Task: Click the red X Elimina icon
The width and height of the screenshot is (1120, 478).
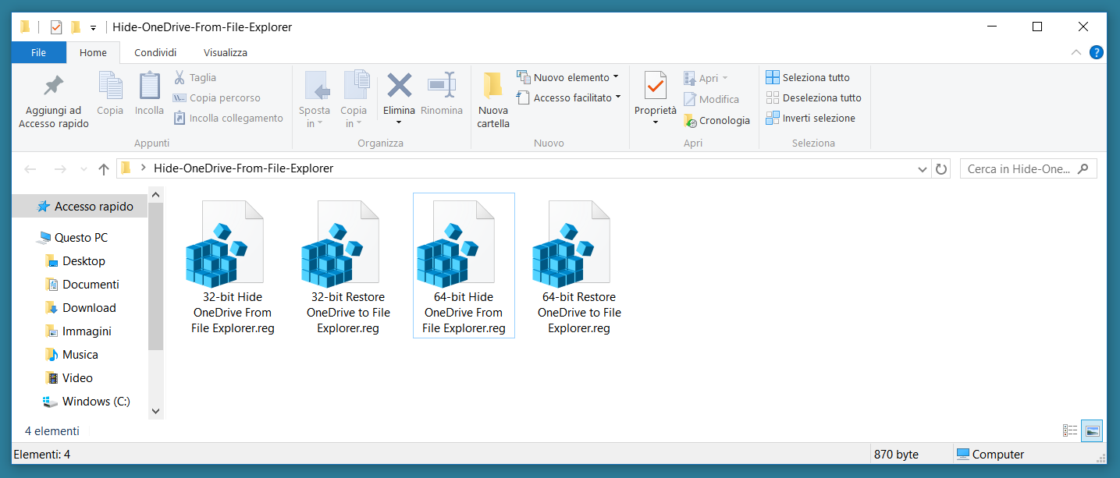Action: [x=399, y=86]
